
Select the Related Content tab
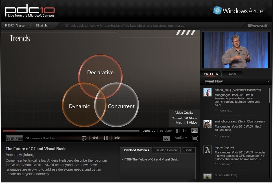pos(167,150)
